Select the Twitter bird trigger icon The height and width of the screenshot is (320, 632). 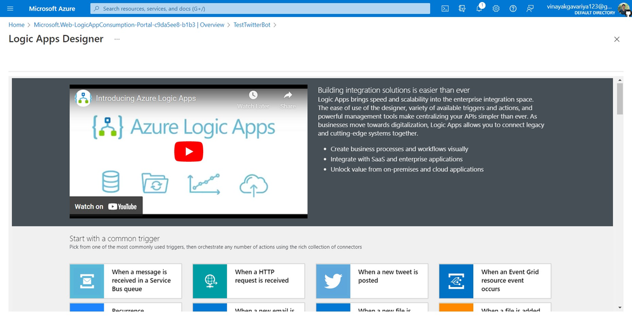click(333, 281)
